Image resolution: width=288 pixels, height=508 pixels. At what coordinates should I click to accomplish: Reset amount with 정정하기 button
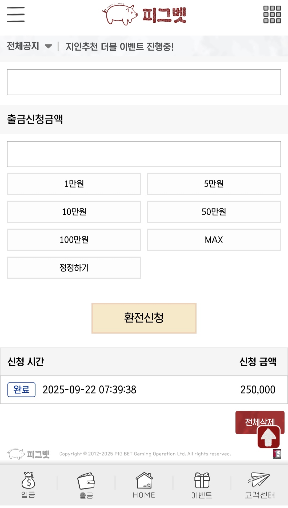point(74,268)
